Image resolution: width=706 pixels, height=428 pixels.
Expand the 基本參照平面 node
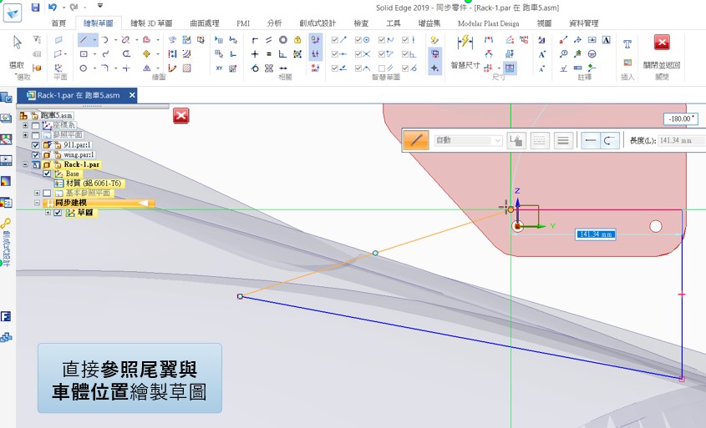37,193
